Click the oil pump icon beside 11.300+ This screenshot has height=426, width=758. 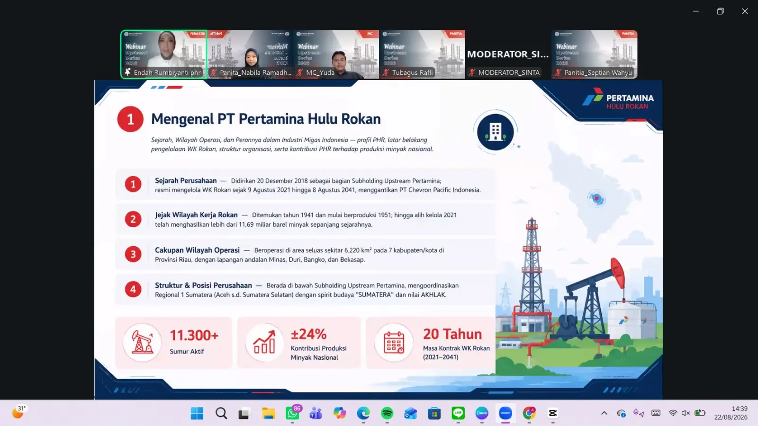142,342
